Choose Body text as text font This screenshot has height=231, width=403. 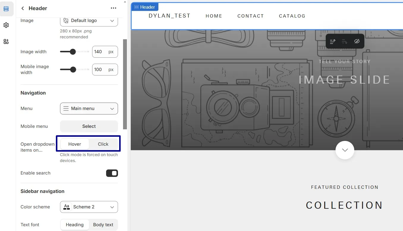pyautogui.click(x=103, y=225)
